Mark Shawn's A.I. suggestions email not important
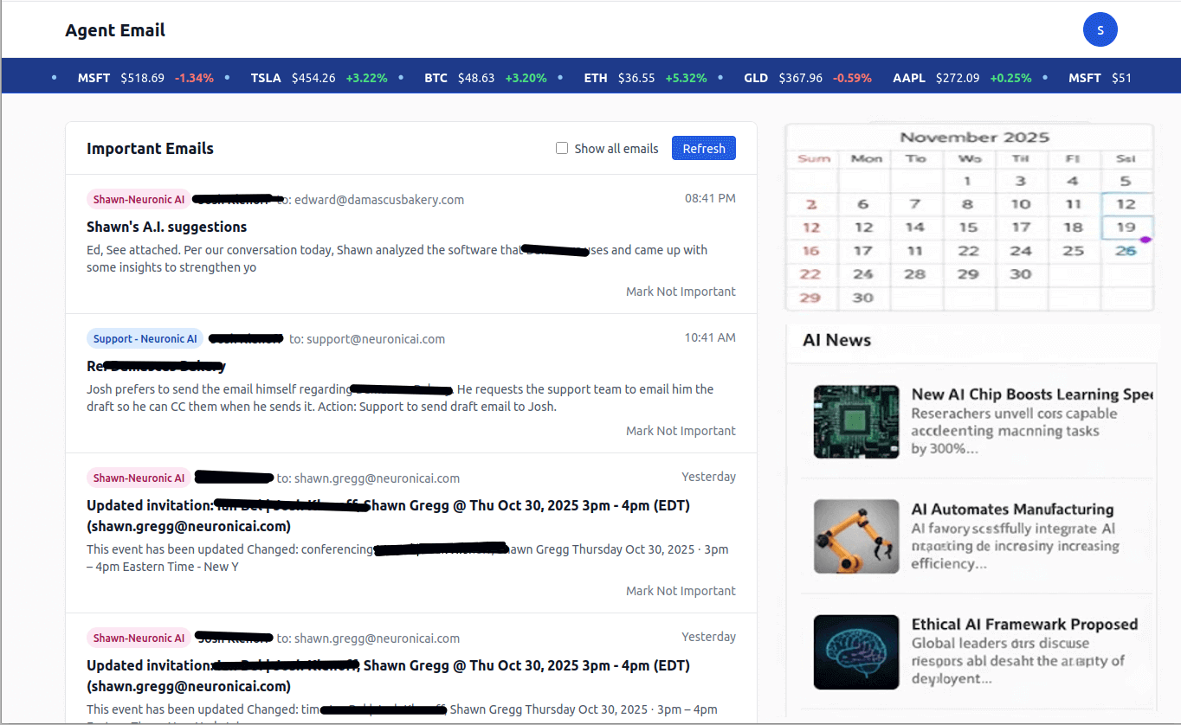Screen dimensions: 1181x725 [681, 292]
